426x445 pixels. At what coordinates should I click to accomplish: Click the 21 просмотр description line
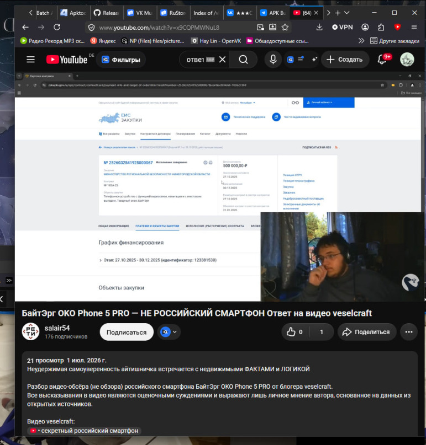pyautogui.click(x=66, y=361)
